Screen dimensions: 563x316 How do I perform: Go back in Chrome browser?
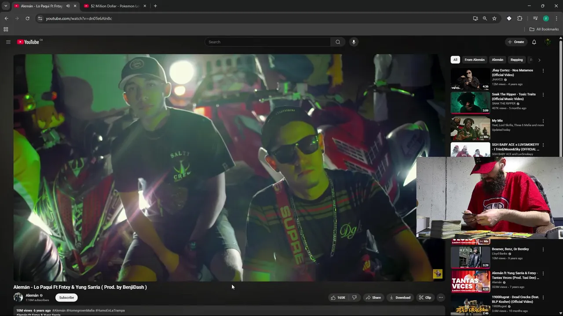6,18
